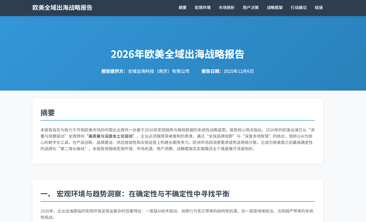
Task: Click the 用户决策 nav item
Action: (250, 8)
